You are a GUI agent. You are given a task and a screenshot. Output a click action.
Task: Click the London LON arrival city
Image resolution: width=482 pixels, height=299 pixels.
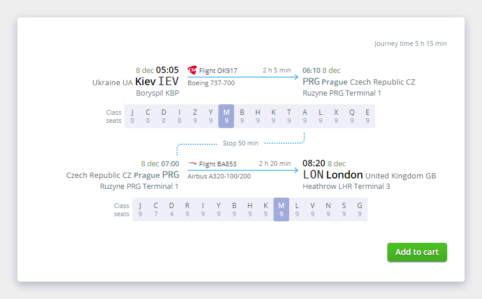pyautogui.click(x=333, y=175)
